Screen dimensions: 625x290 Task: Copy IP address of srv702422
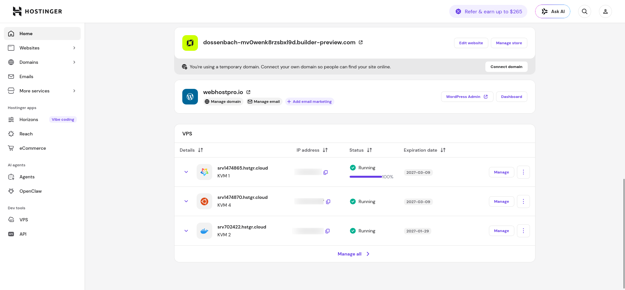pyautogui.click(x=327, y=231)
